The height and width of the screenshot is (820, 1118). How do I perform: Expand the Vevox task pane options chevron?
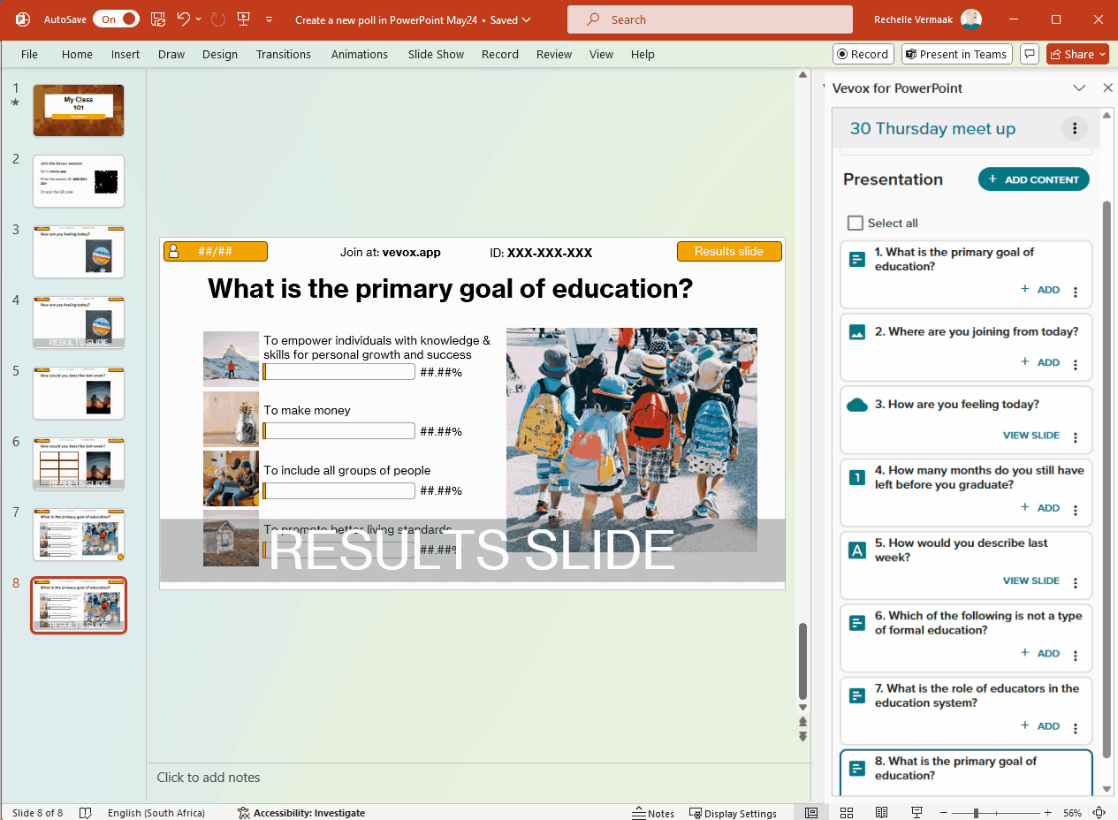[x=1079, y=87]
